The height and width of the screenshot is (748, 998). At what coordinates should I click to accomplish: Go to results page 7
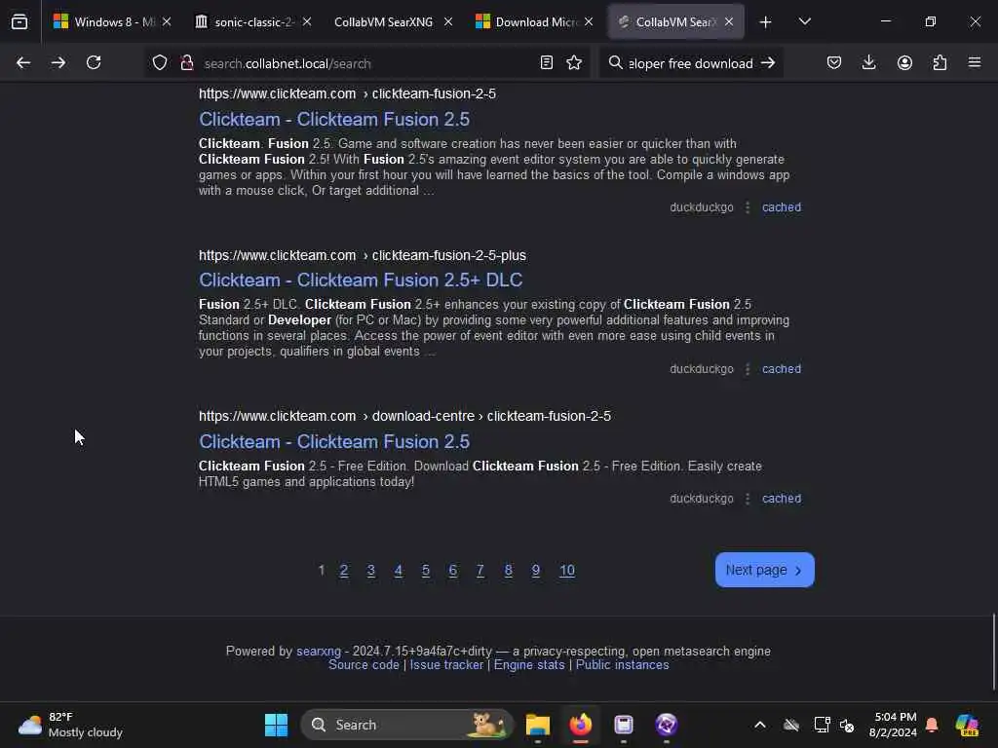[480, 571]
